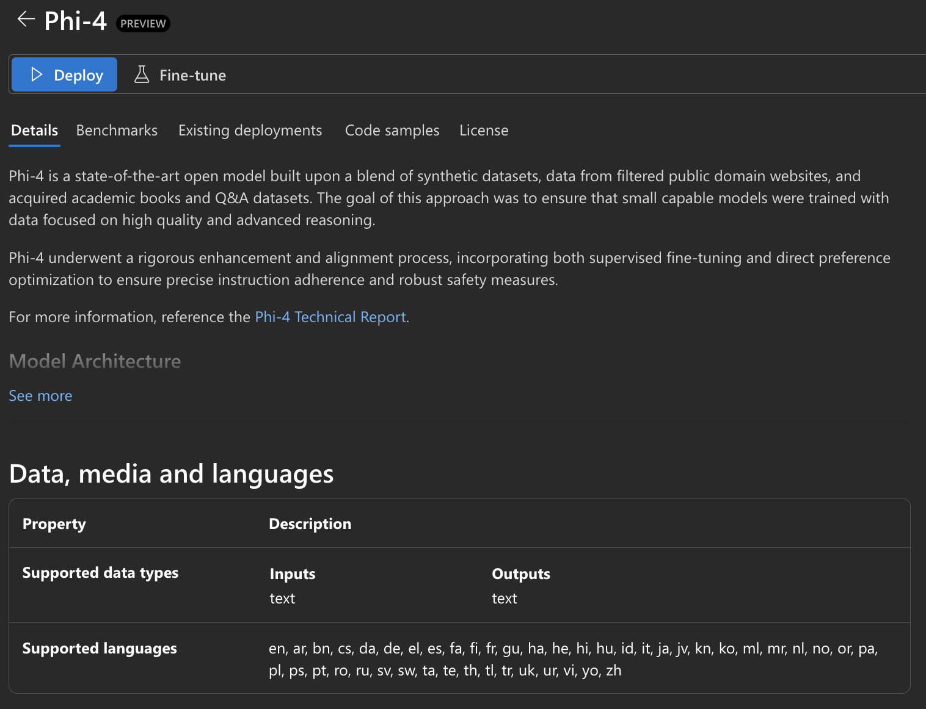Click the supported languages code list
Viewport: 926px width, 709px height.
click(x=574, y=660)
